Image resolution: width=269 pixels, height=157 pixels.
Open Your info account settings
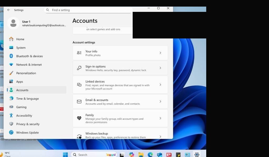click(x=120, y=53)
